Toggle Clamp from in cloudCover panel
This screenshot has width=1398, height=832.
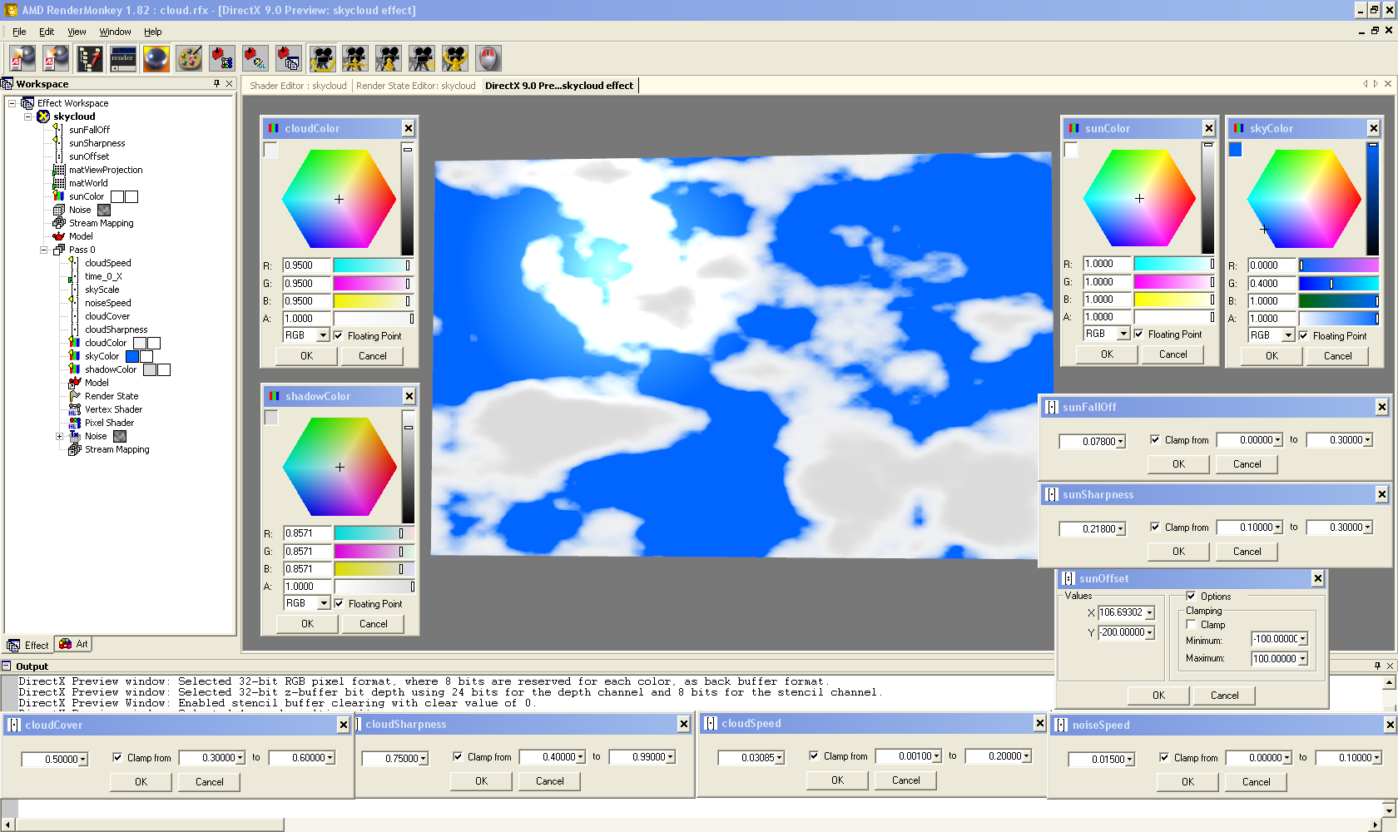click(x=117, y=758)
